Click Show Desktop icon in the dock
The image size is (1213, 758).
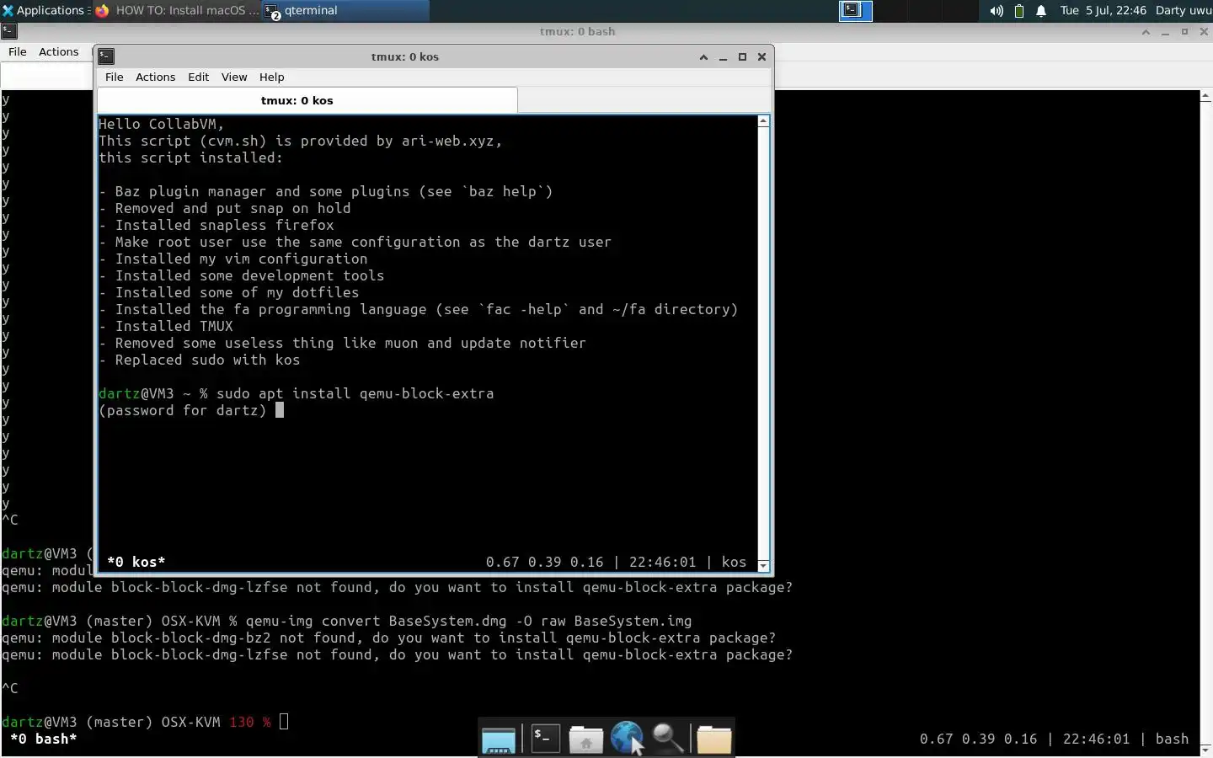tap(499, 739)
